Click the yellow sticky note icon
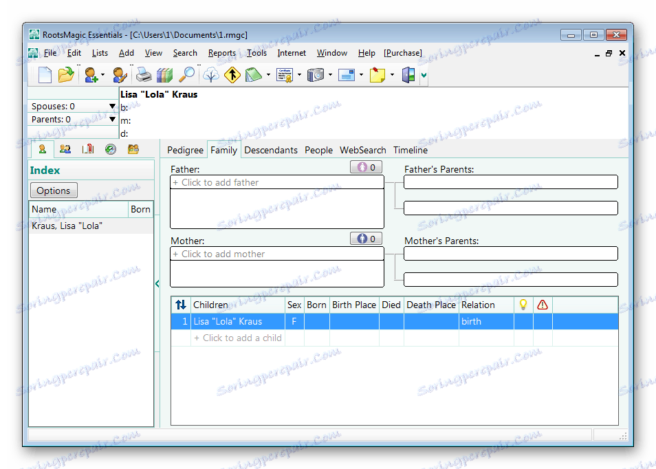 378,75
